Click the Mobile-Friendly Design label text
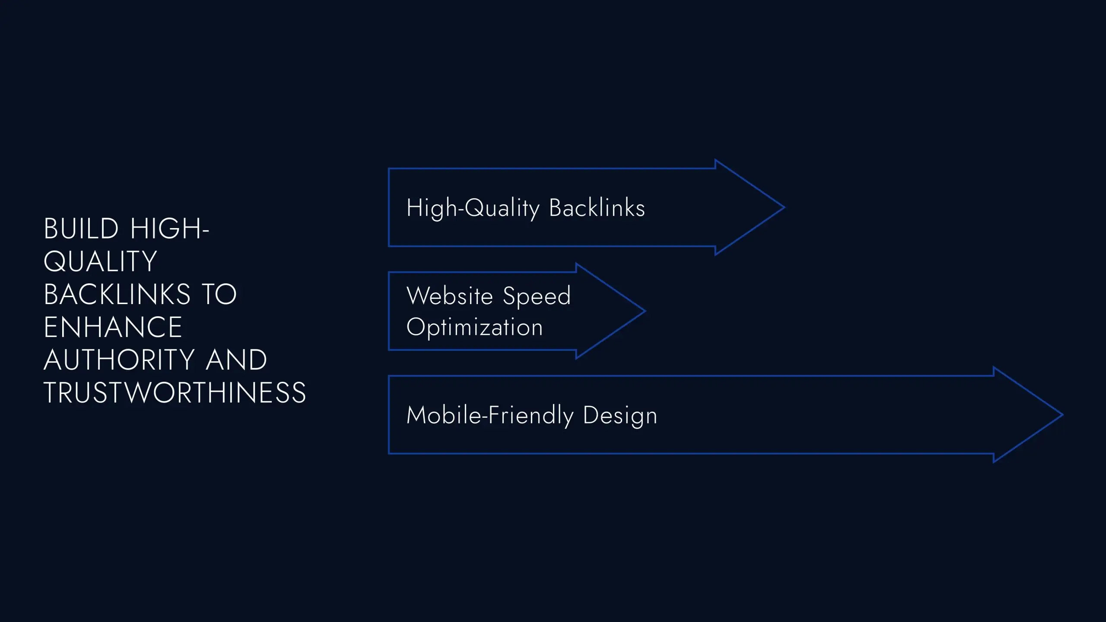The width and height of the screenshot is (1106, 622). coord(533,415)
